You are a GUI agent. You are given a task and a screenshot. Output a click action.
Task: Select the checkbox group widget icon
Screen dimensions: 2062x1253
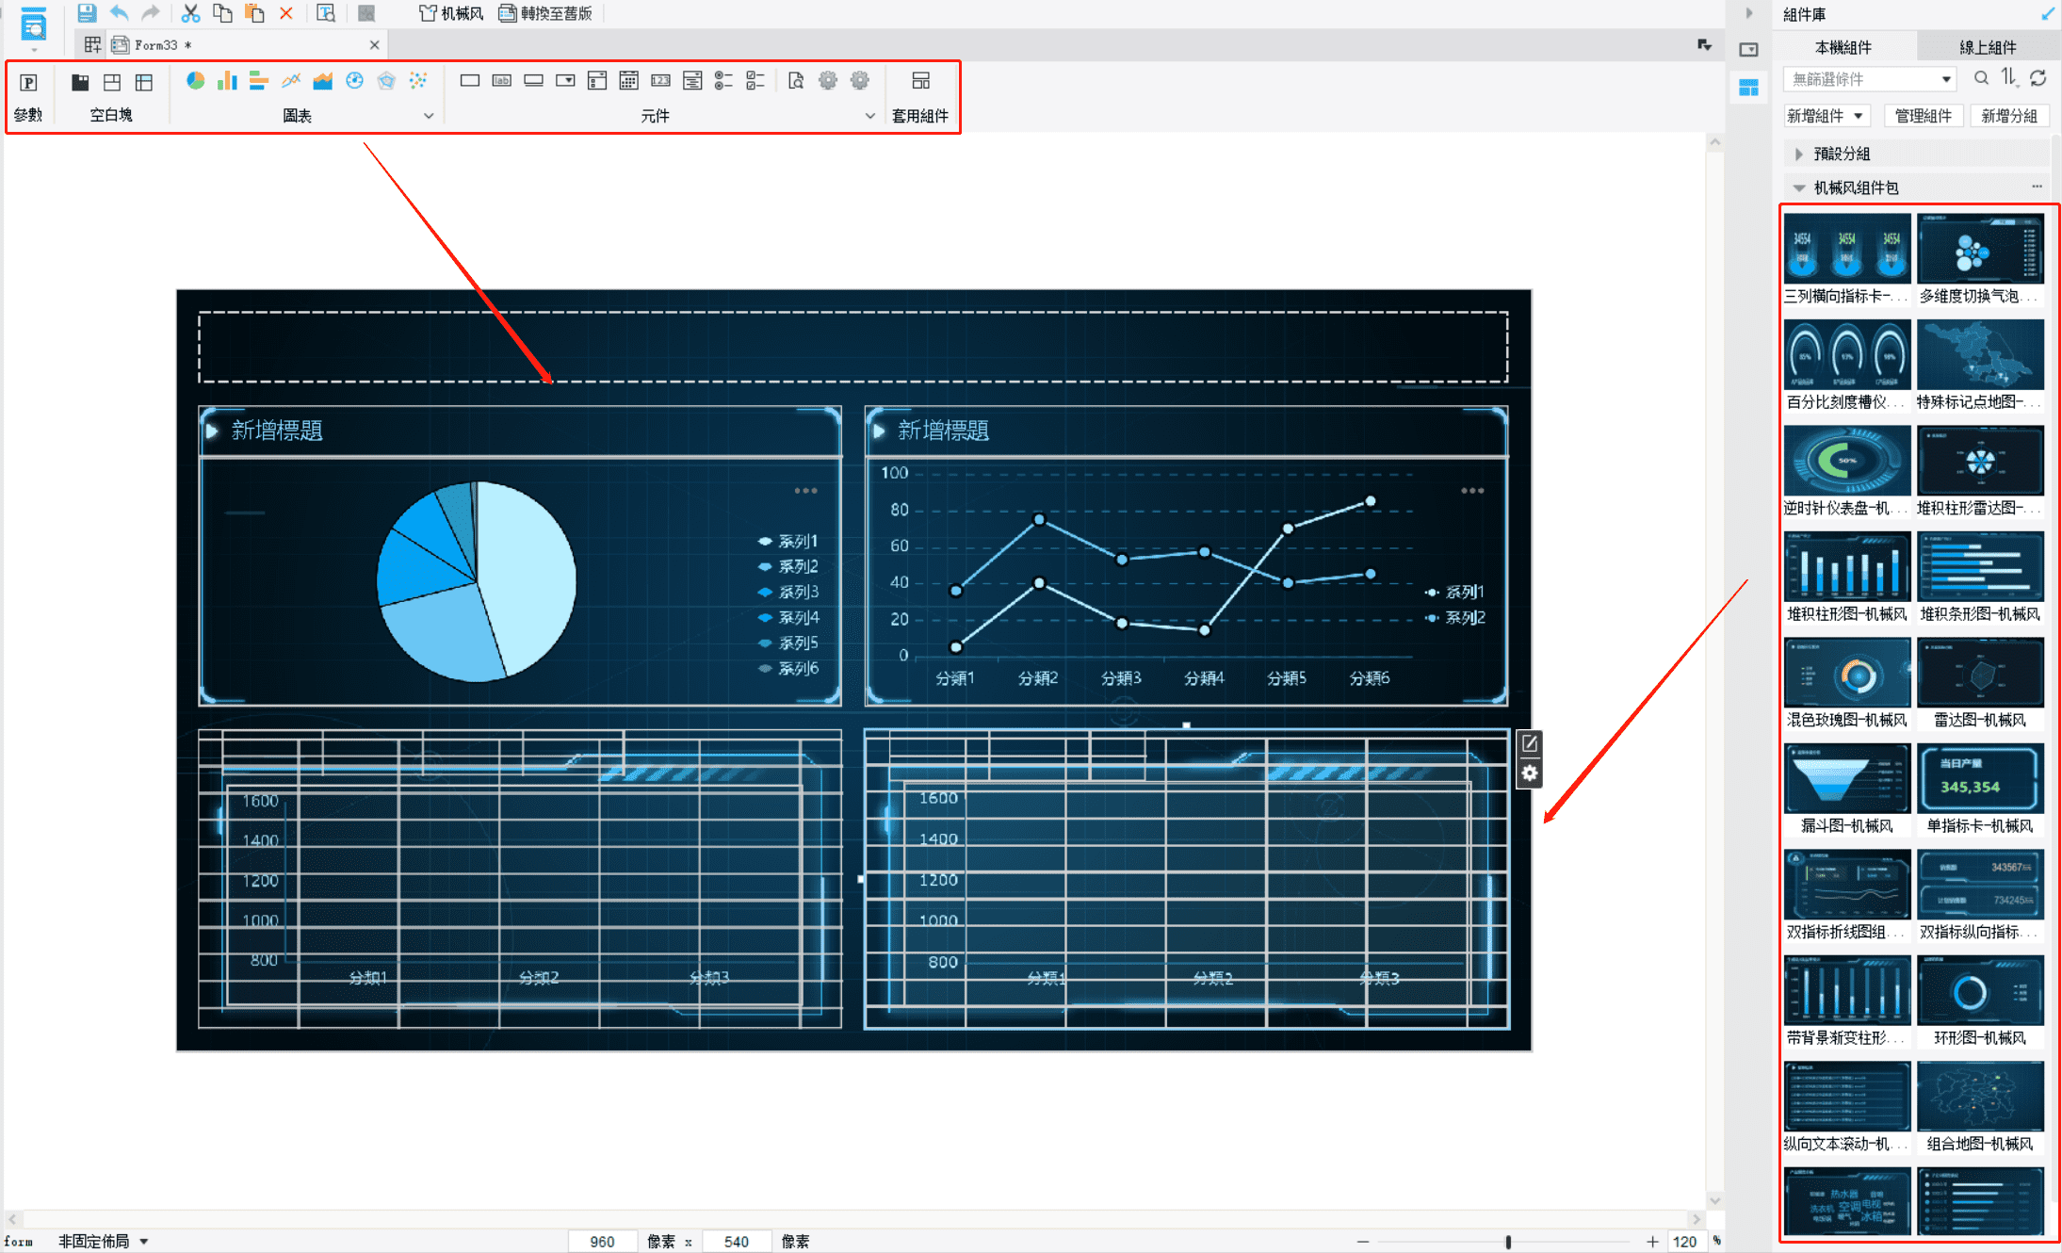pos(755,81)
